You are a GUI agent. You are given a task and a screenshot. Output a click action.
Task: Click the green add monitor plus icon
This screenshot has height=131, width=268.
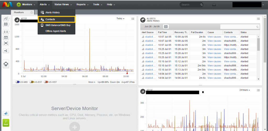coord(19,5)
